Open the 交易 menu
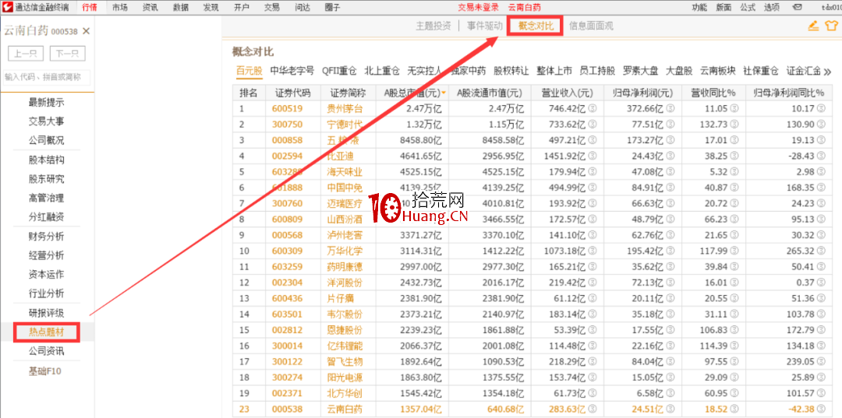The image size is (842, 418). point(272,8)
